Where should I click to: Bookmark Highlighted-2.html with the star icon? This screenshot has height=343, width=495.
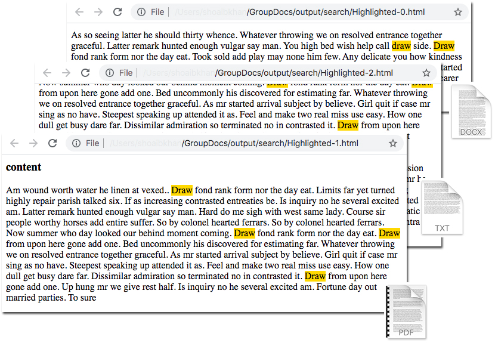pyautogui.click(x=426, y=73)
